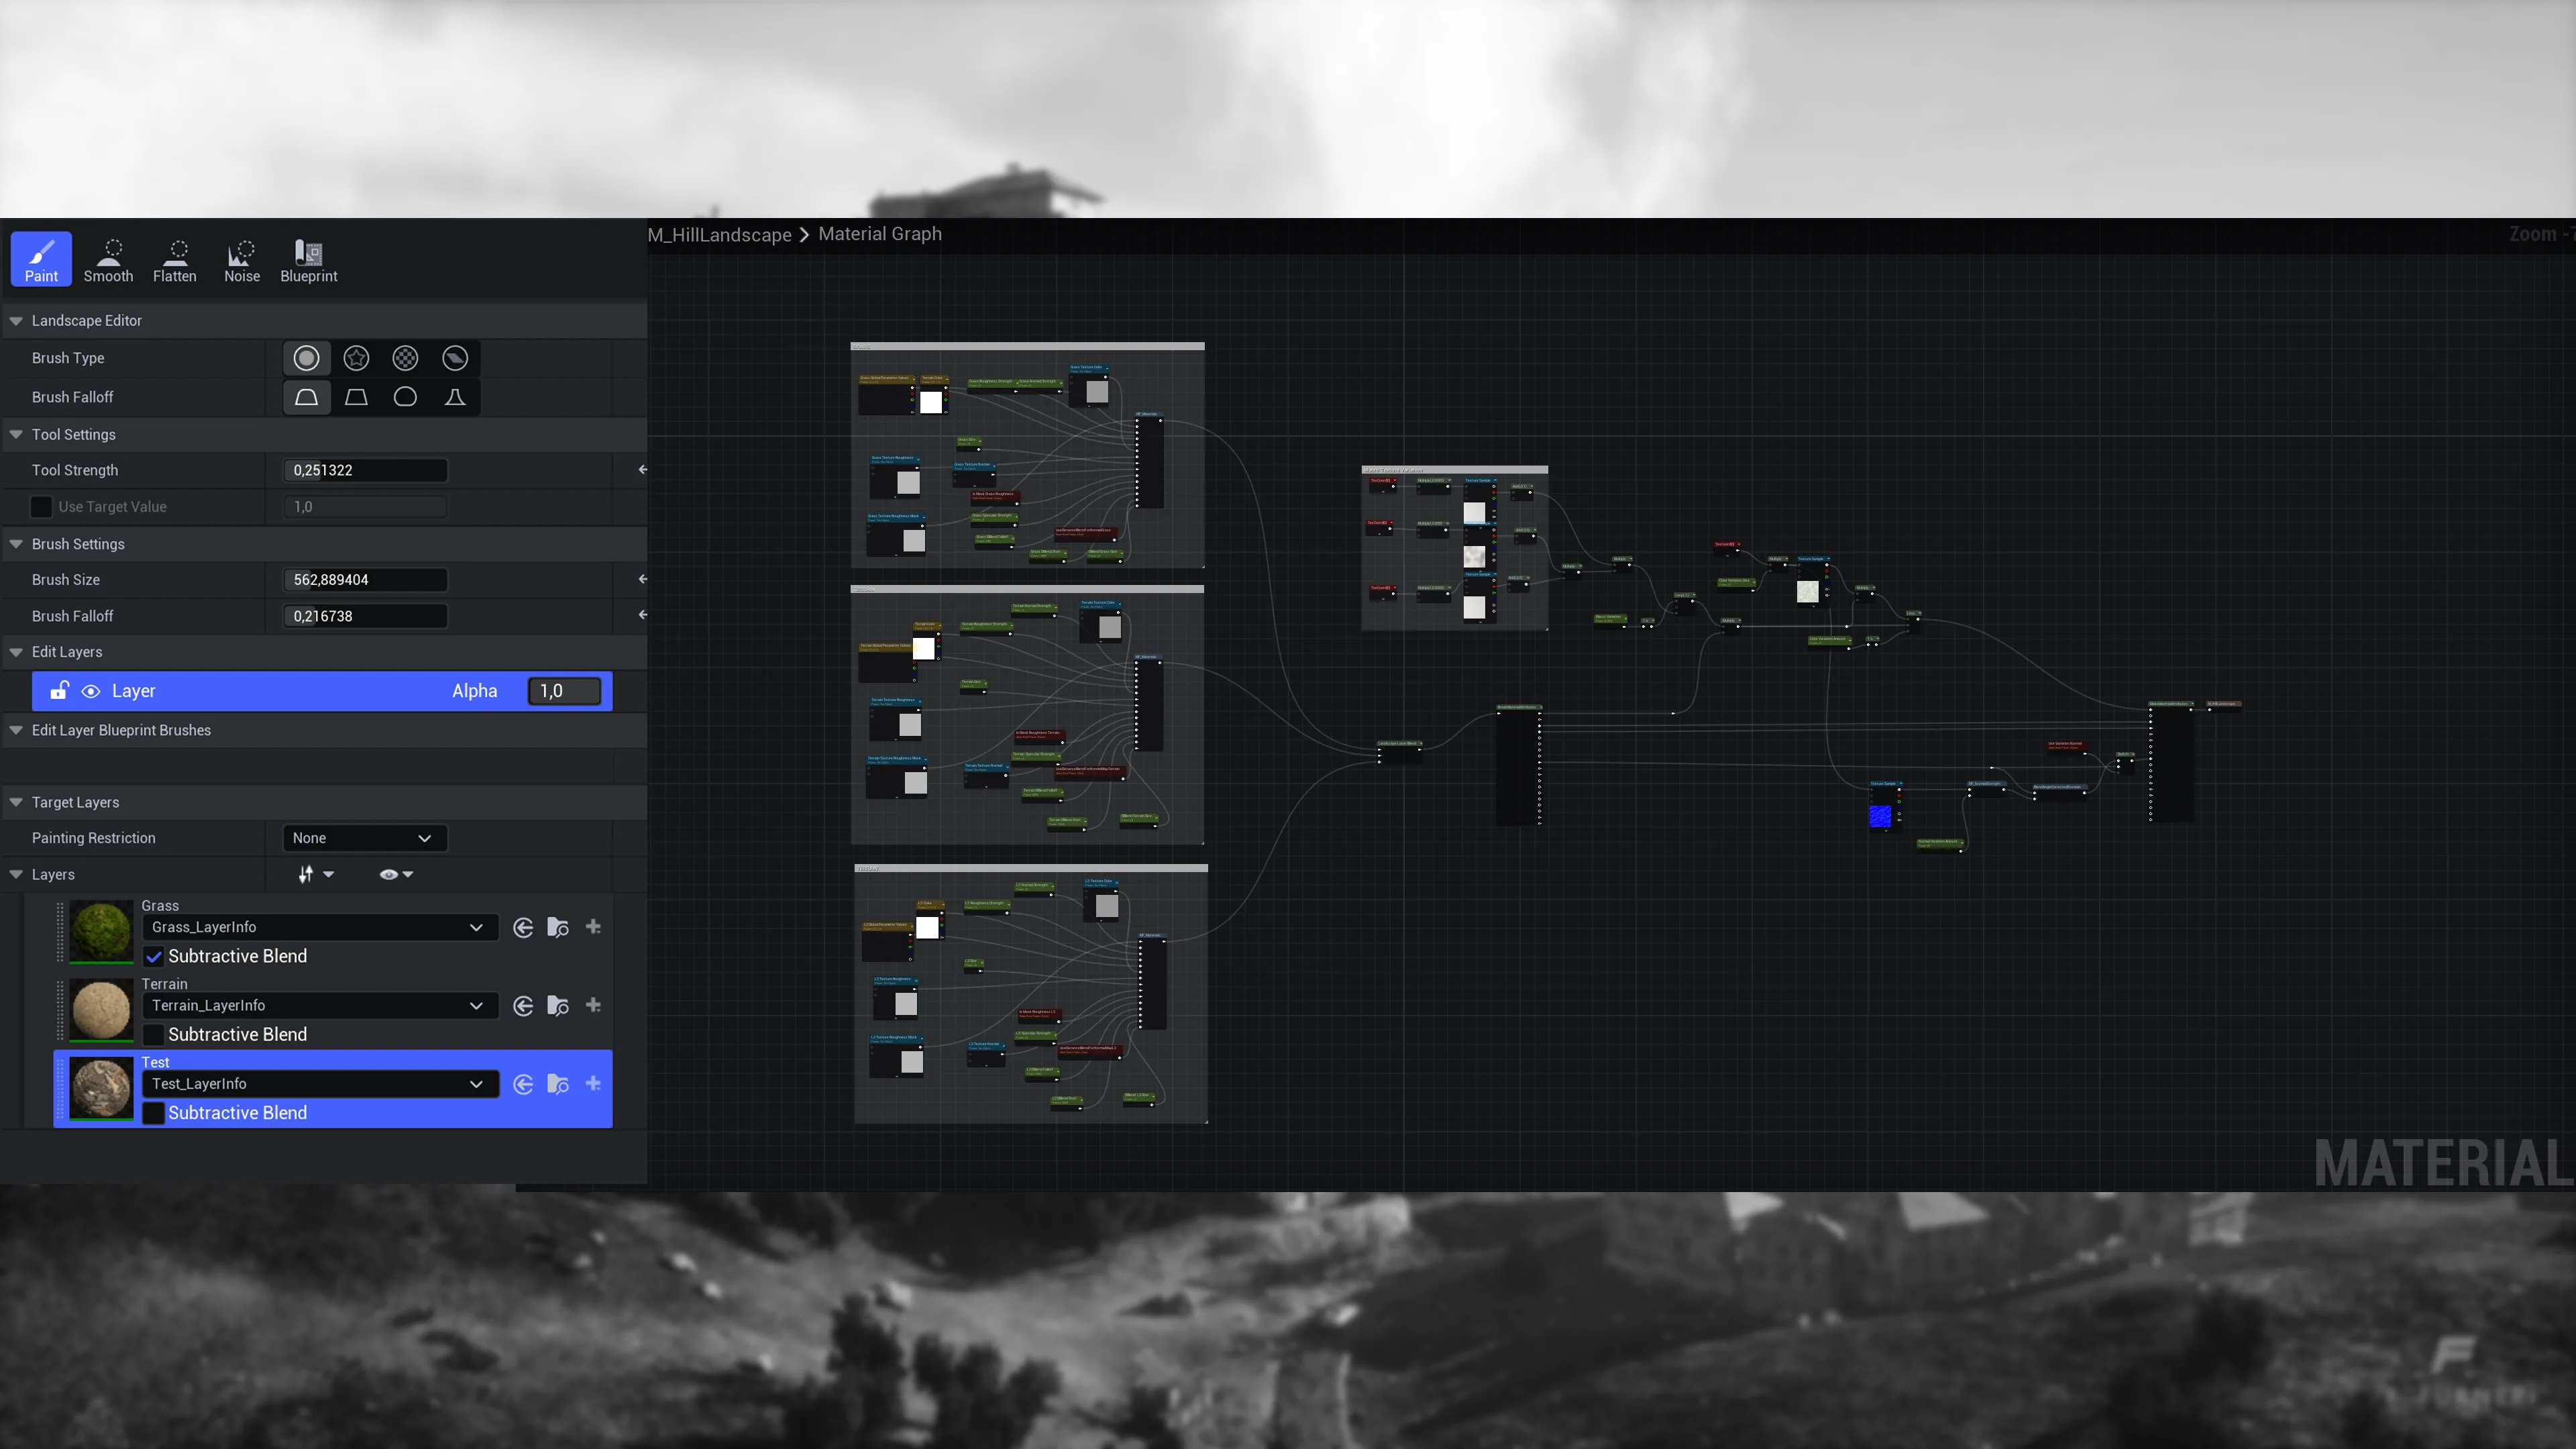Uncheck Subtractive Blend for Grass layer
This screenshot has width=2576, height=1449.
point(154,956)
